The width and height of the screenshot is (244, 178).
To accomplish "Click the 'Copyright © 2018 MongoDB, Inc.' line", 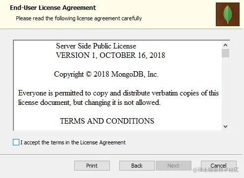I will click(106, 74).
